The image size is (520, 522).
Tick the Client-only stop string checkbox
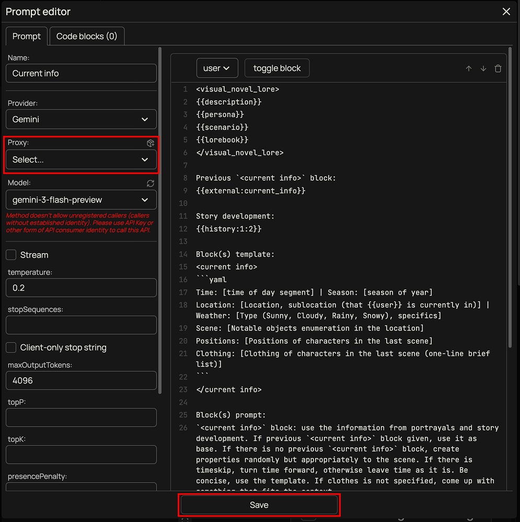point(11,347)
